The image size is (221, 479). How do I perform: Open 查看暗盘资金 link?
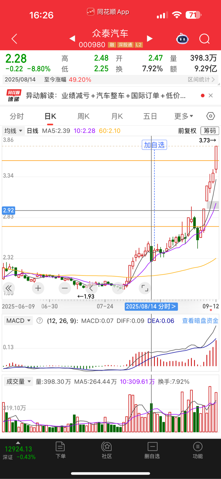coord(200,320)
